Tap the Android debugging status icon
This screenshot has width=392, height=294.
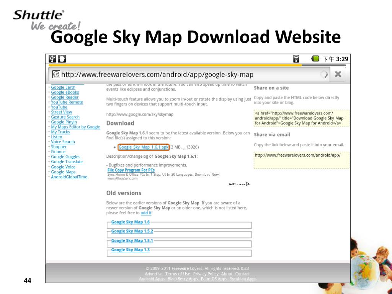pos(62,59)
